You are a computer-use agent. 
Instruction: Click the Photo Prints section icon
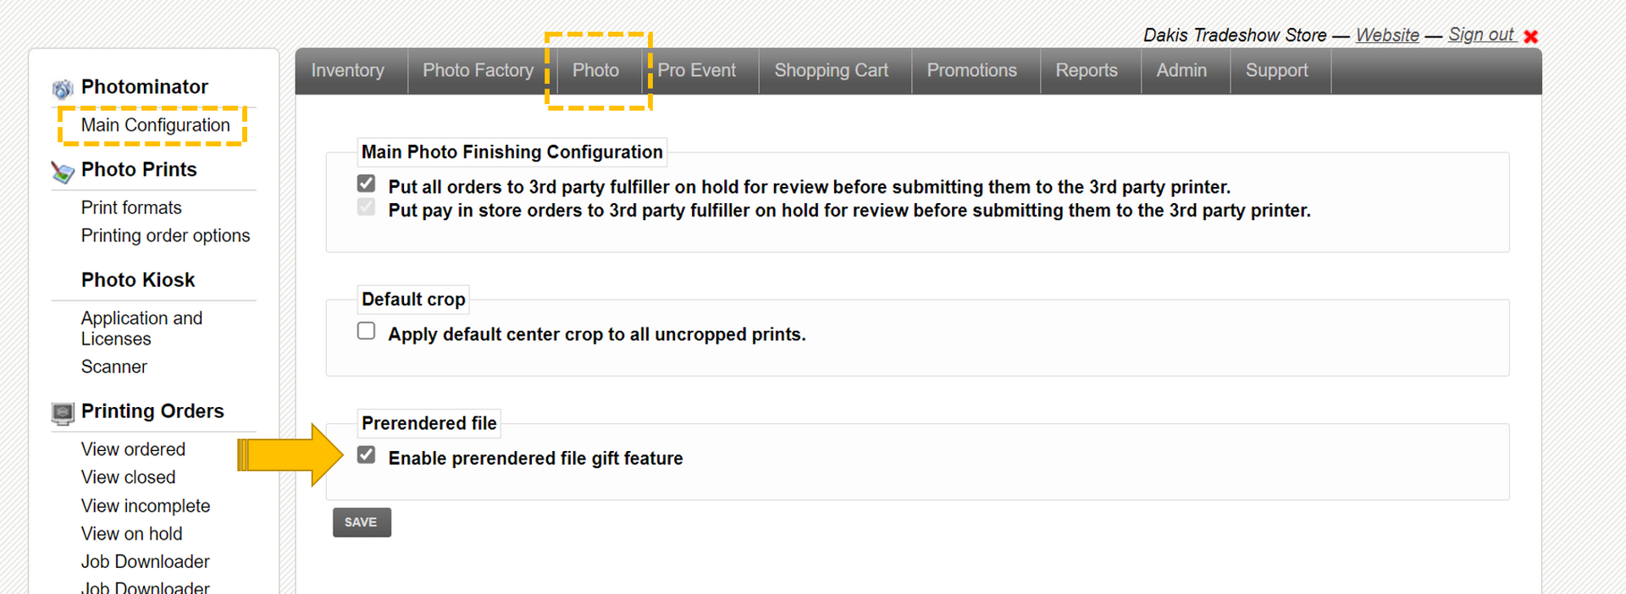click(63, 172)
